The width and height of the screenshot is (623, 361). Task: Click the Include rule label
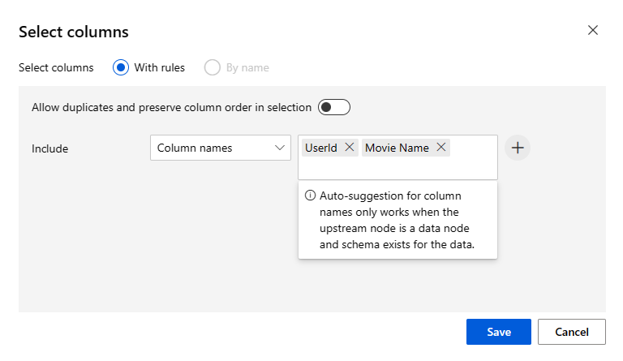[50, 148]
